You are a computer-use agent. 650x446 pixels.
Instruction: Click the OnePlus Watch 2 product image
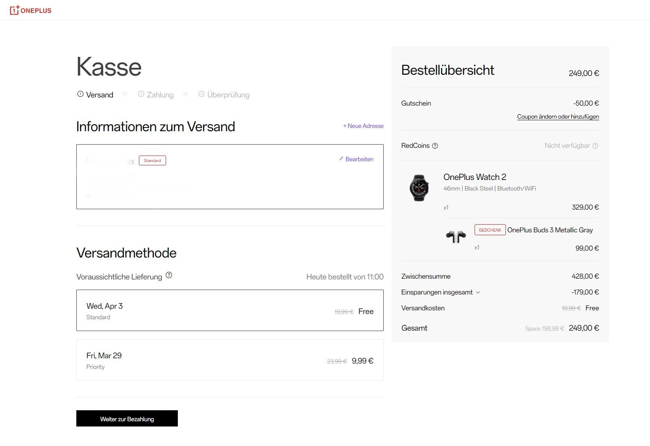pyautogui.click(x=419, y=188)
